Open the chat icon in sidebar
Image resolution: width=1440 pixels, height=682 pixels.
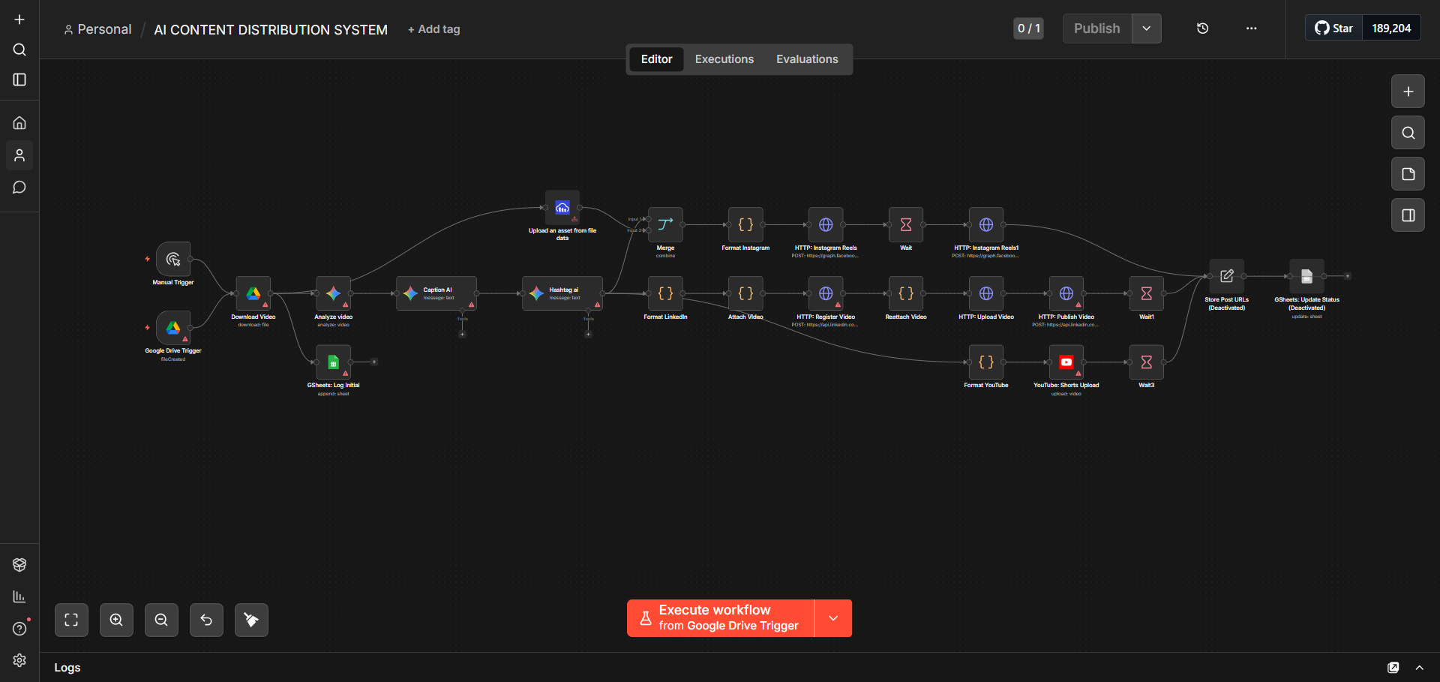tap(19, 188)
